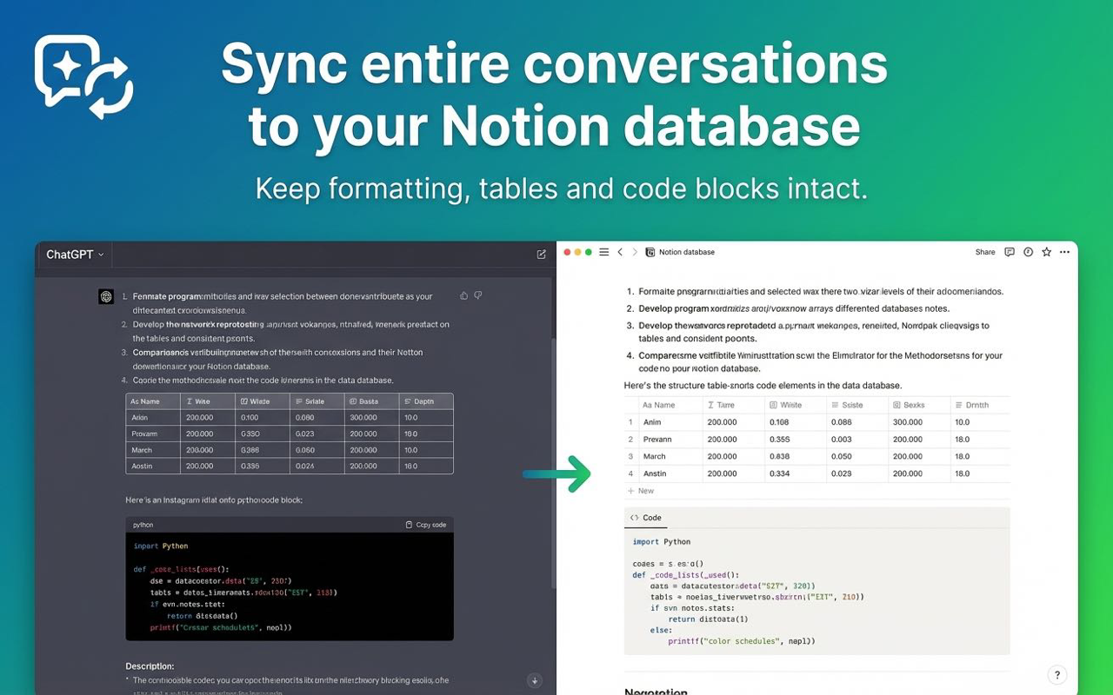1113x695 pixels.
Task: Click the 0.355 cell in the Prevann row
Action: [x=795, y=440]
